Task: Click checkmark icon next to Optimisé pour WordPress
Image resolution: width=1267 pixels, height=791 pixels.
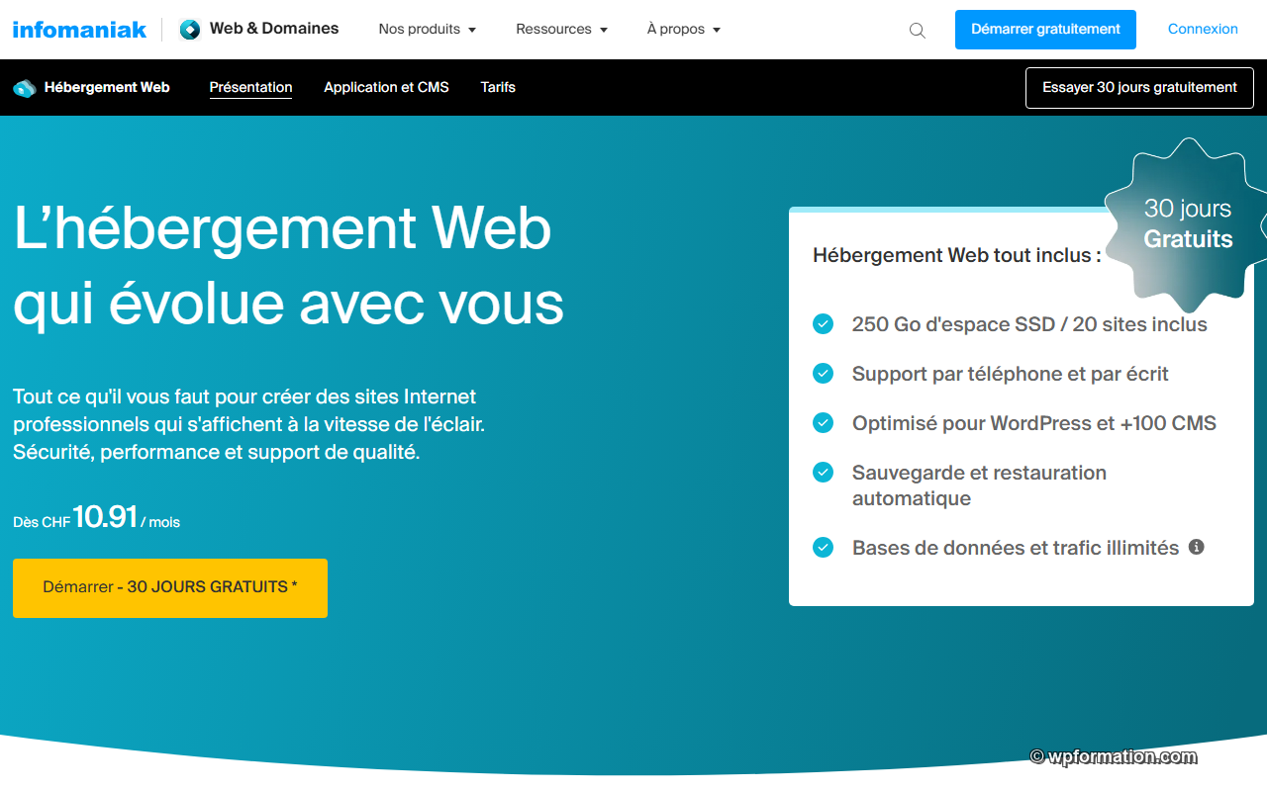Action: pos(823,423)
